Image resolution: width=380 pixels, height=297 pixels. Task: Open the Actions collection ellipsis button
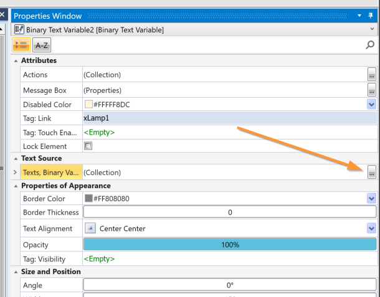point(371,75)
